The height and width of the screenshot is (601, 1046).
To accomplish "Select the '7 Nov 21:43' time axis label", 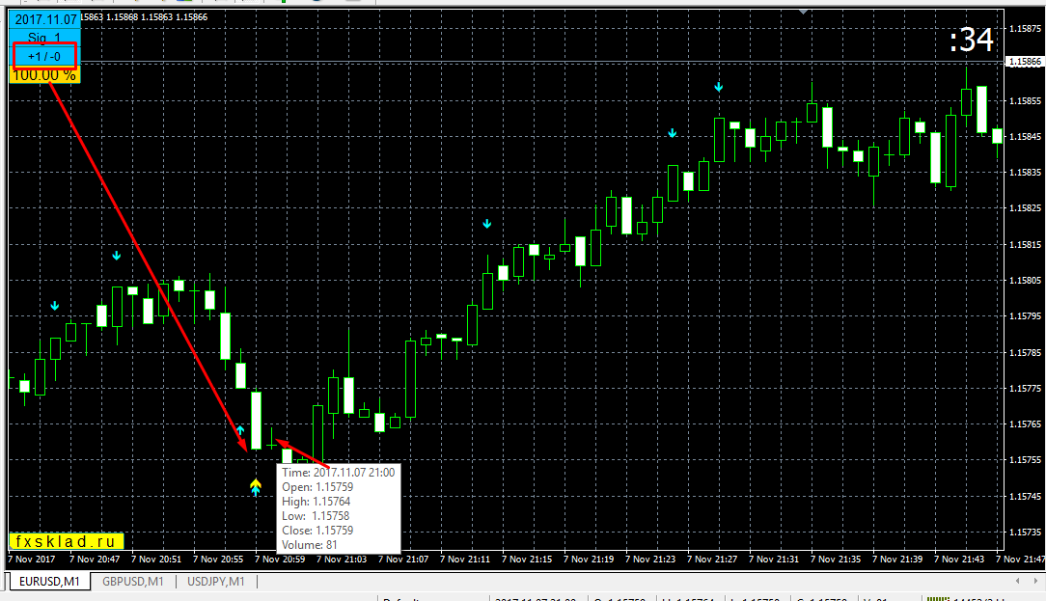I will [x=959, y=559].
